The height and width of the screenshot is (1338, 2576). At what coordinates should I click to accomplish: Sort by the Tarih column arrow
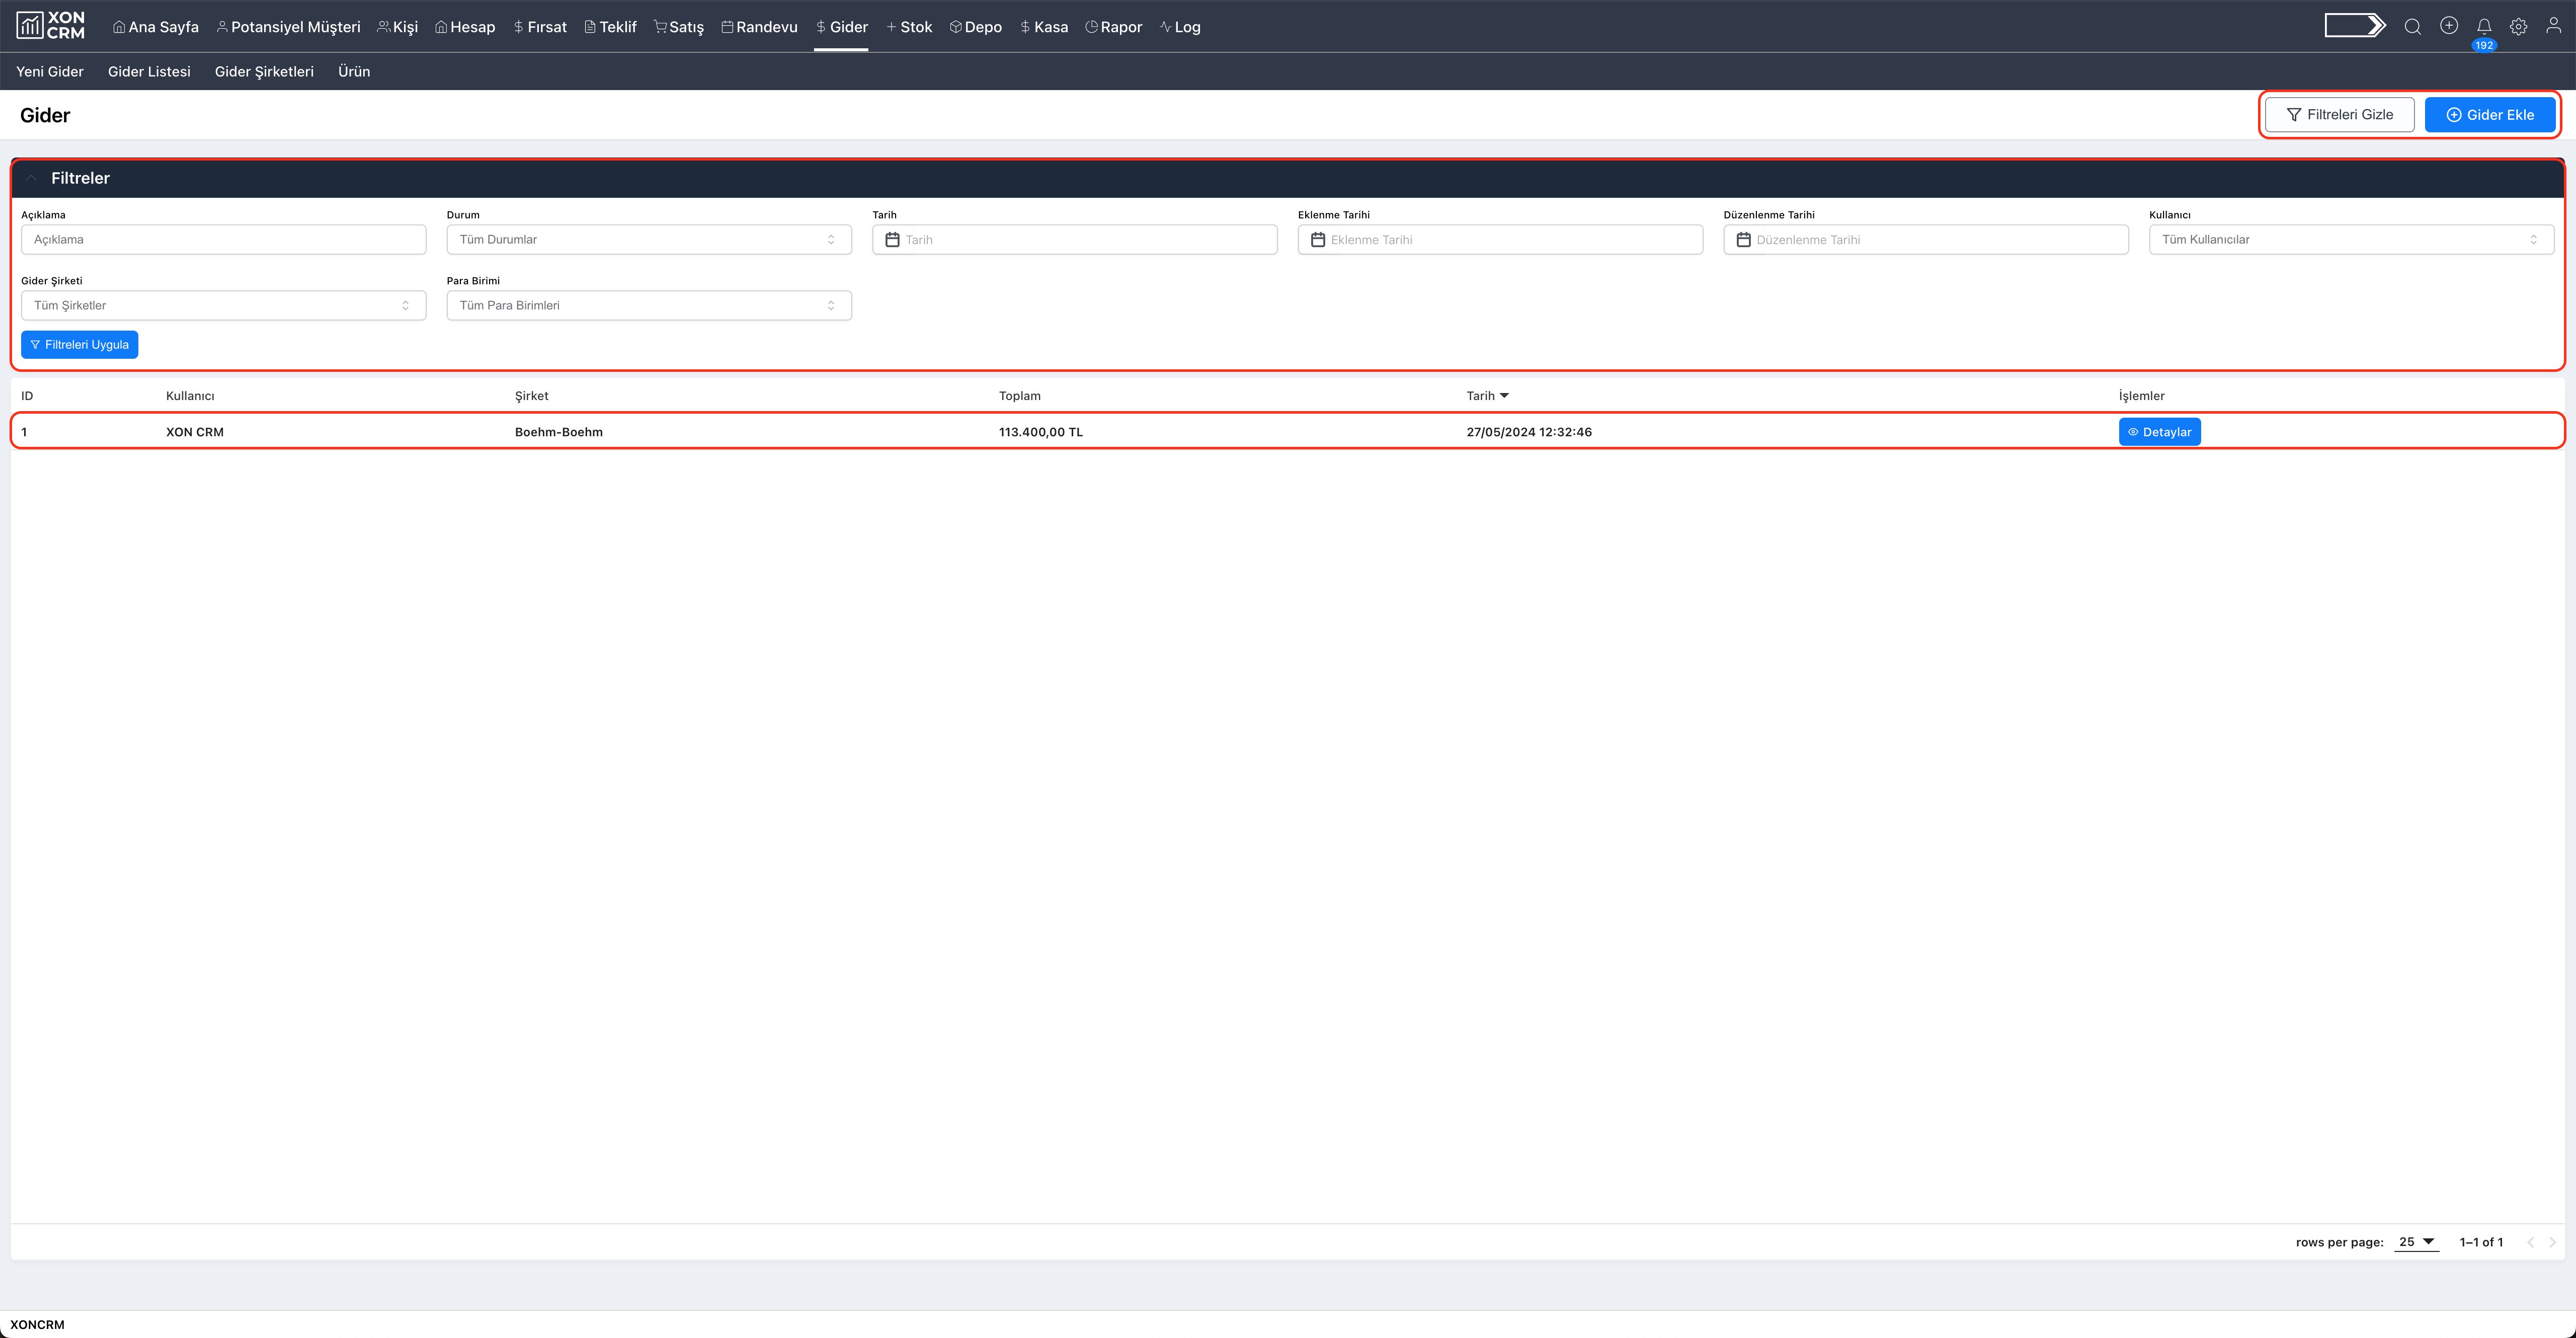tap(1504, 396)
